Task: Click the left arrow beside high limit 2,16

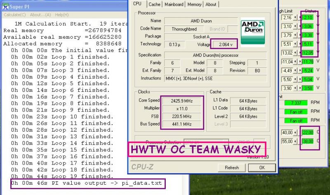Action: (x=295, y=17)
